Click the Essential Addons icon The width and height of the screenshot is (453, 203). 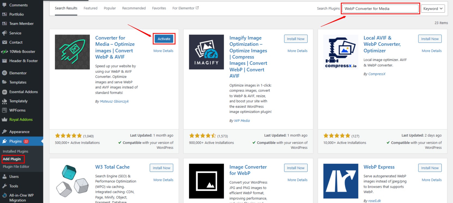(4, 92)
